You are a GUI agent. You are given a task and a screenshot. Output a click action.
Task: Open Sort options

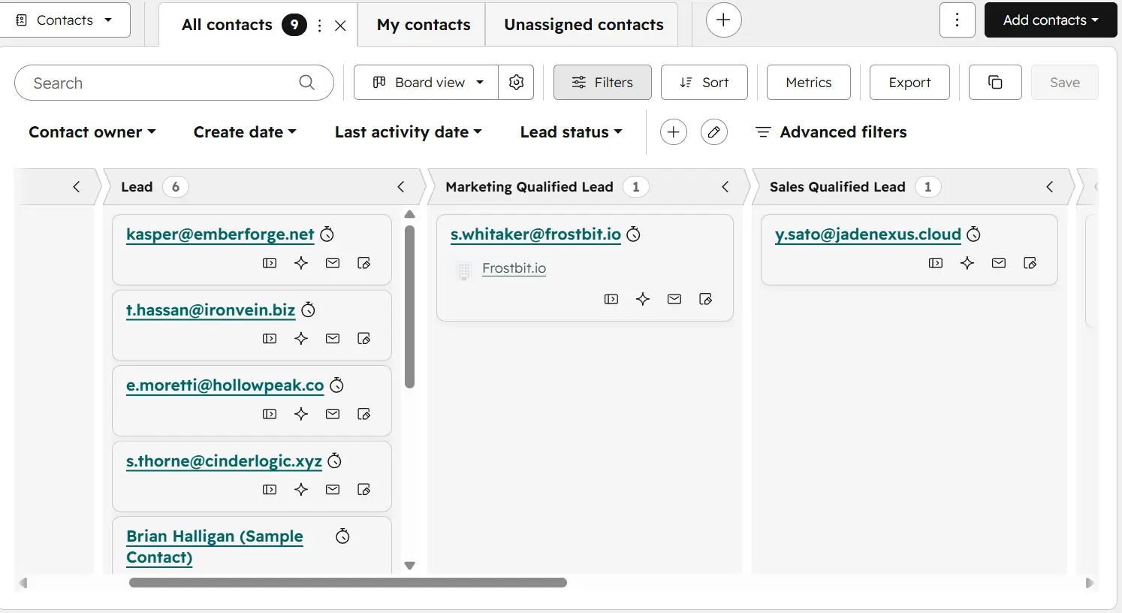pos(704,83)
